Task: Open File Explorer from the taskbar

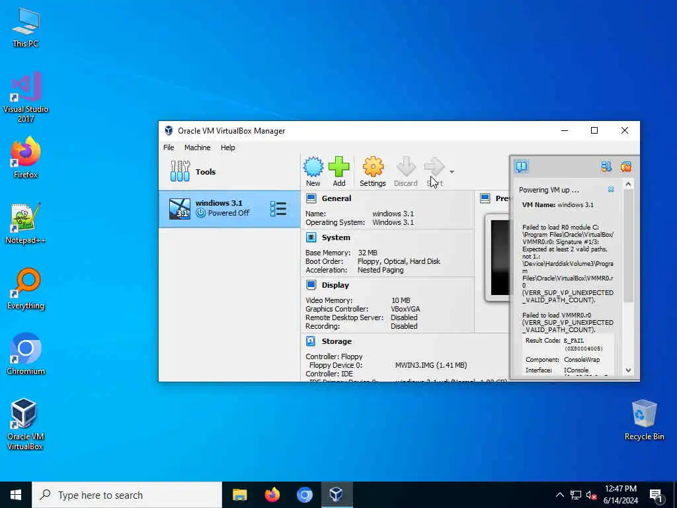Action: (x=239, y=495)
